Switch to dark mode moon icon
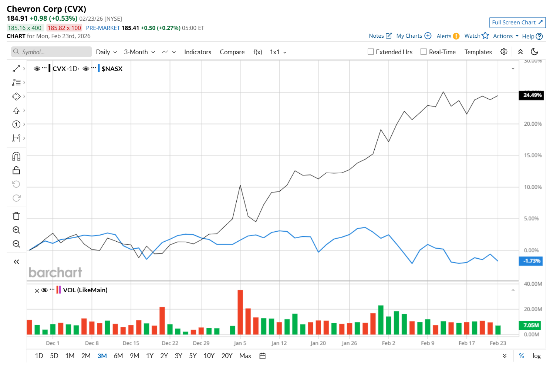Screen dimensions: 560x368 coord(534,52)
